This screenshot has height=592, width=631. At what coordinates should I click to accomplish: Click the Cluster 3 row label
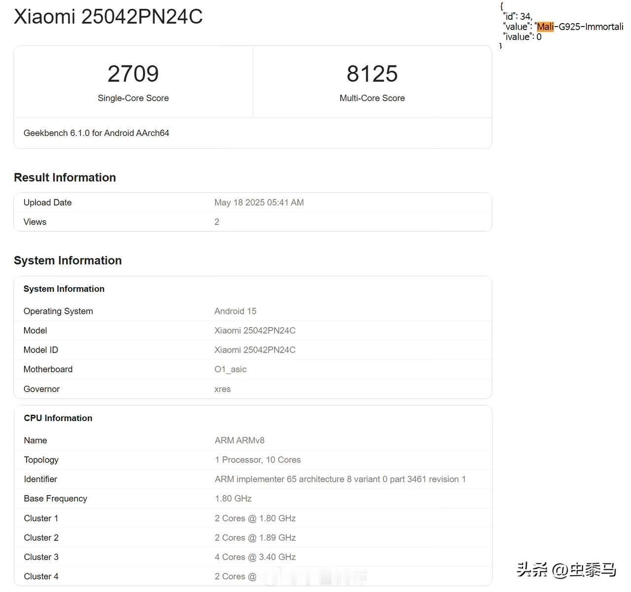click(x=41, y=557)
